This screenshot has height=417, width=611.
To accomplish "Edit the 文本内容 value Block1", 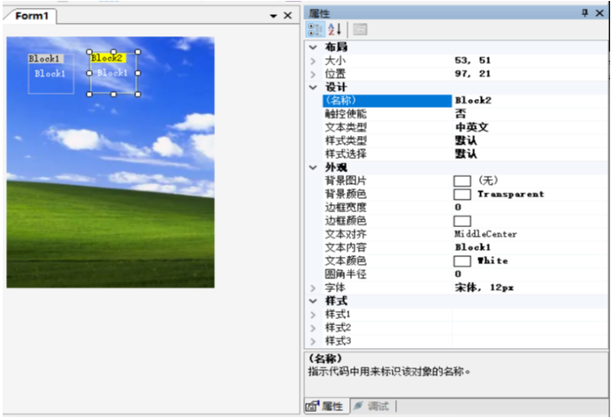I will 528,247.
